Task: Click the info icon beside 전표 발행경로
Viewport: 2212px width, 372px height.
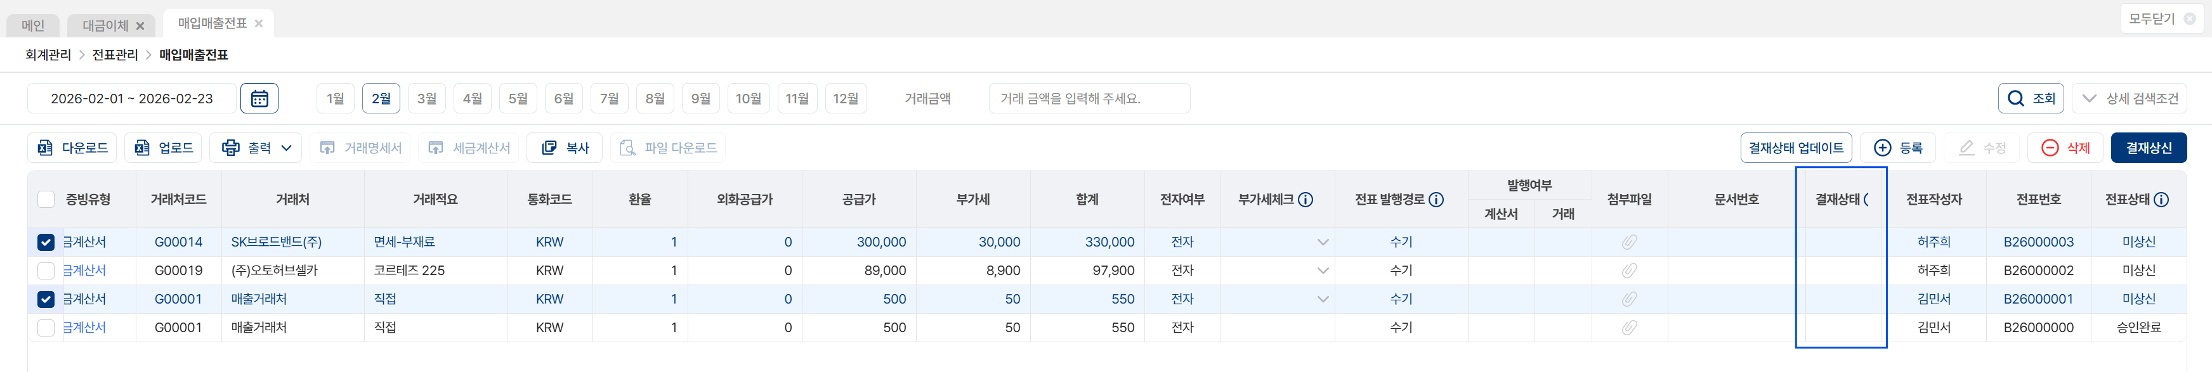Action: (1436, 200)
